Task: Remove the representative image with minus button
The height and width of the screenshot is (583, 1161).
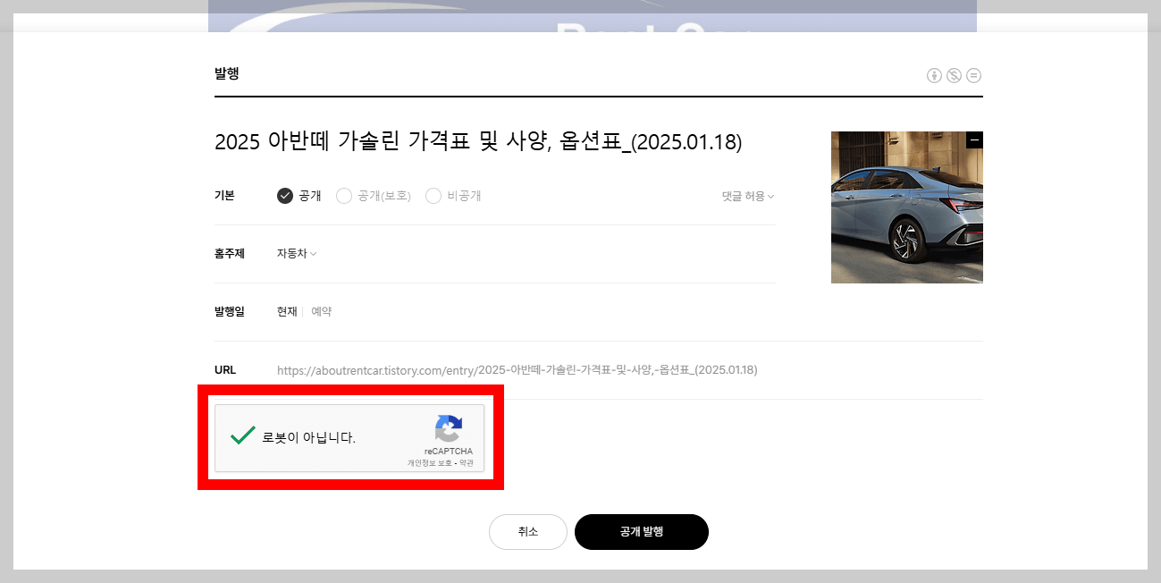Action: pyautogui.click(x=975, y=139)
